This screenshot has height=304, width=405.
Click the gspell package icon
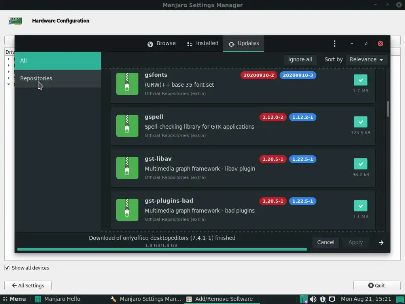(x=127, y=126)
